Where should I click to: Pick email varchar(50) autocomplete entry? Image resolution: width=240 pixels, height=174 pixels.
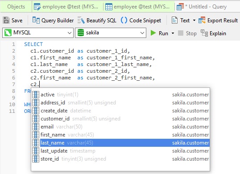(120, 127)
